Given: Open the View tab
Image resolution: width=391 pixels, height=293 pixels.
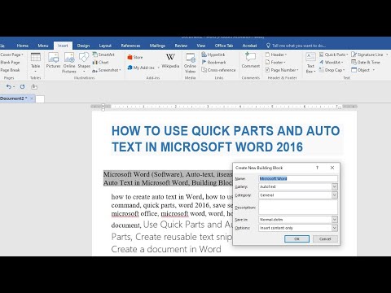Looking at the screenshot, I should click(x=201, y=46).
